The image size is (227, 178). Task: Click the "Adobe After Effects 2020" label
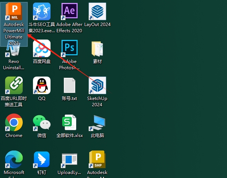[69, 27]
